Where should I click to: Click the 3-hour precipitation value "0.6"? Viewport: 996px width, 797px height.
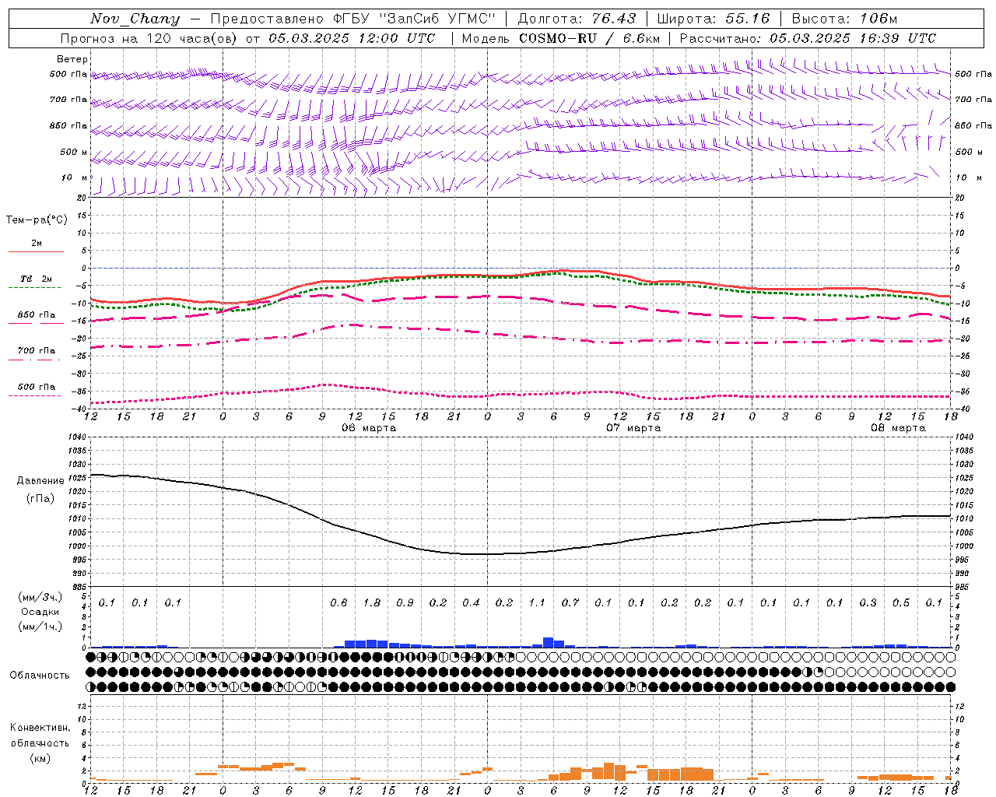[338, 602]
